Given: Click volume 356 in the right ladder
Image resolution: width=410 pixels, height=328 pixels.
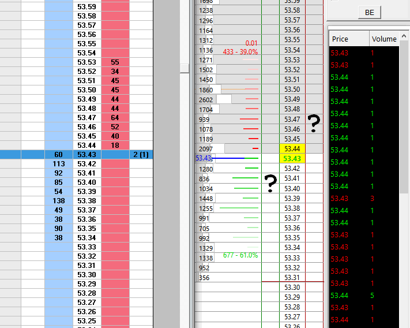Looking at the screenshot, I should coord(204,278).
